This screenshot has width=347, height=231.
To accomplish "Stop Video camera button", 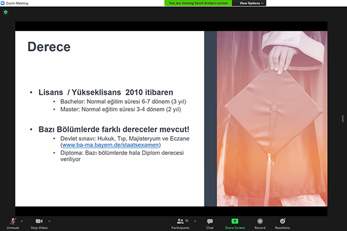I will 39,223.
